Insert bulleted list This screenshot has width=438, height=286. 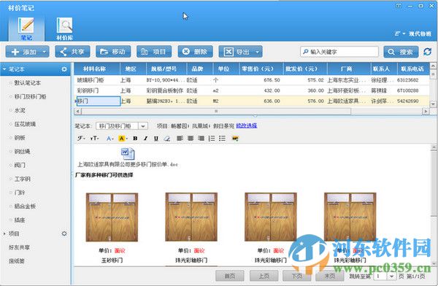223,138
